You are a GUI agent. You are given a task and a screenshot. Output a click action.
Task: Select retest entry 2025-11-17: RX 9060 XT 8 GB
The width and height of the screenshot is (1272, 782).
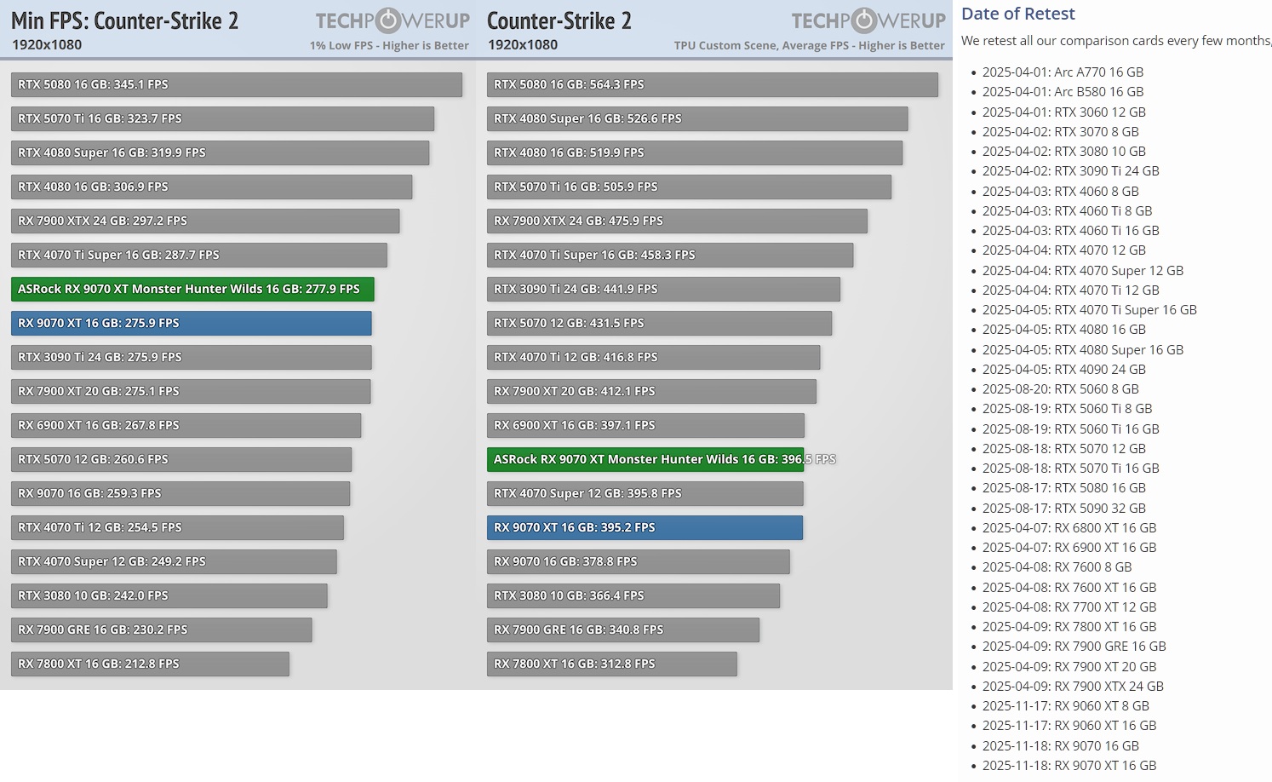tap(1066, 706)
